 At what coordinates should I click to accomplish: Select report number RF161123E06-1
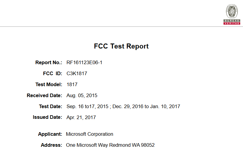pos(84,62)
